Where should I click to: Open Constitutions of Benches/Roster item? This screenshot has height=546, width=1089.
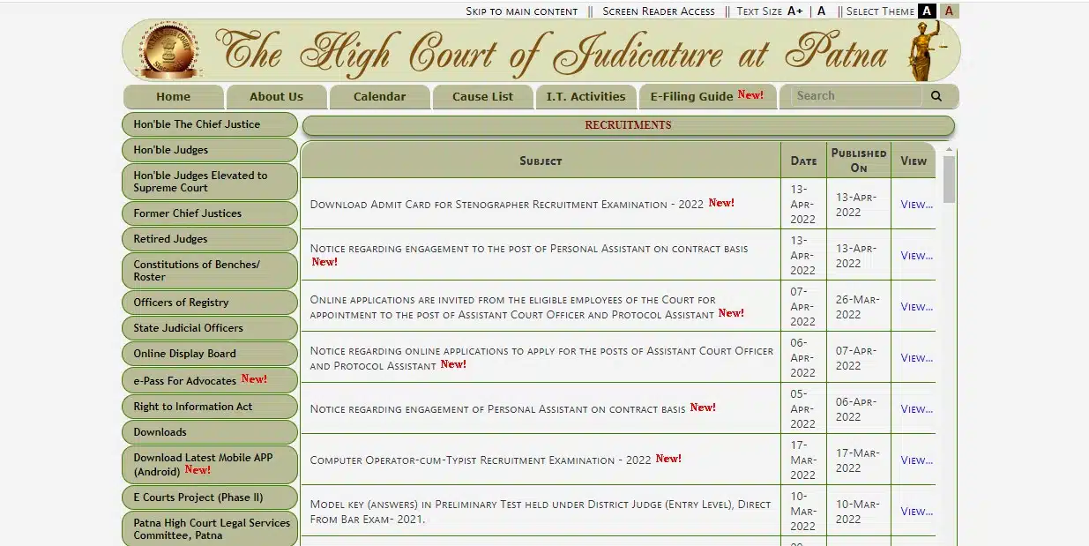tap(210, 271)
